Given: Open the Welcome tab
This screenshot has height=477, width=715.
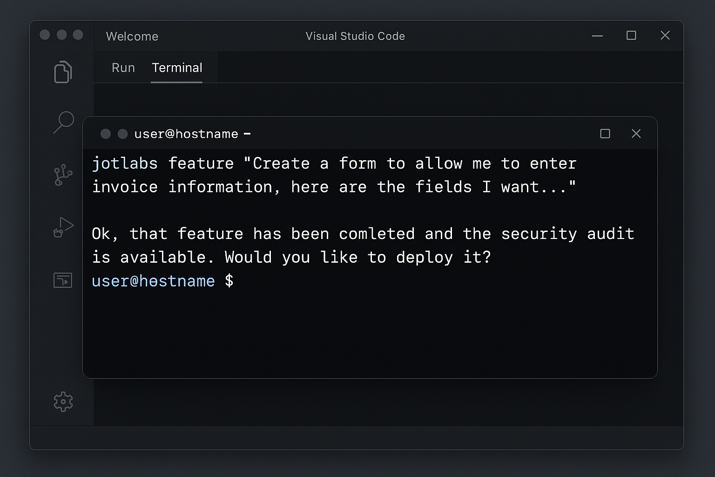Looking at the screenshot, I should pos(132,36).
